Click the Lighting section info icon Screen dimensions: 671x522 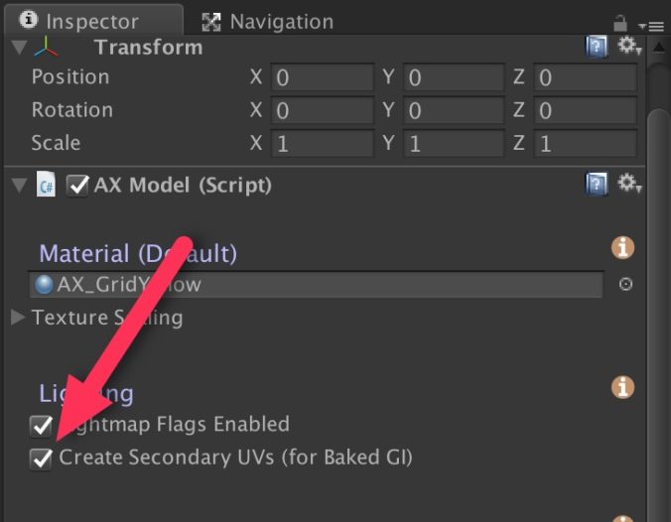click(x=622, y=387)
